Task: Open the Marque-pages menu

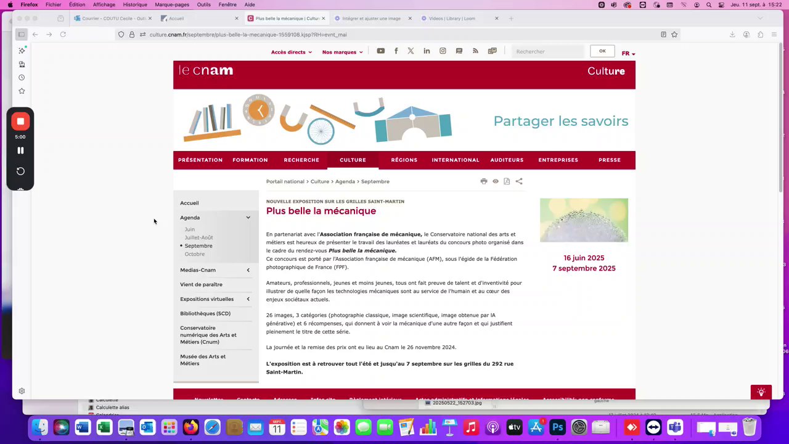Action: point(172,4)
